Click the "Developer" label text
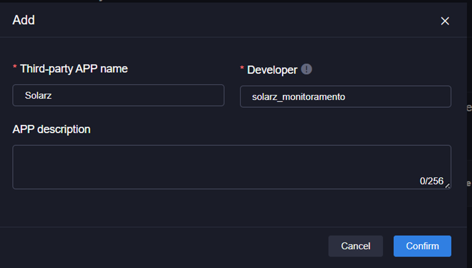 [272, 70]
